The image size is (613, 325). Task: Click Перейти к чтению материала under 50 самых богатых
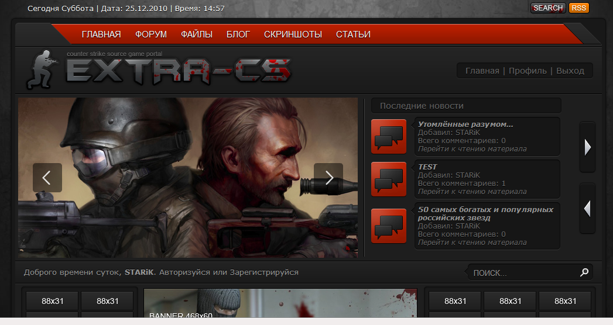coord(472,243)
